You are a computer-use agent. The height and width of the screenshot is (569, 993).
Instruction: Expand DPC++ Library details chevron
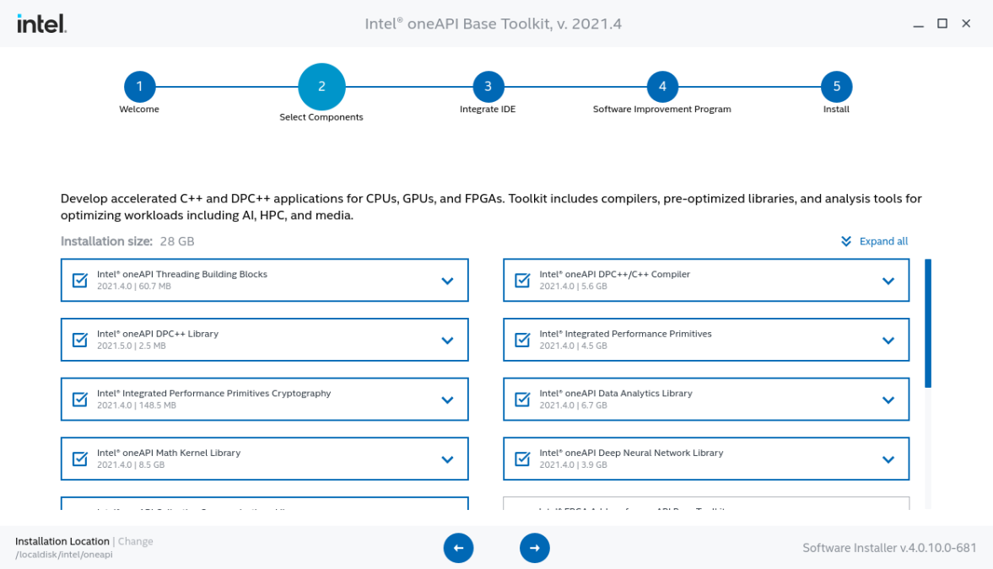tap(447, 341)
